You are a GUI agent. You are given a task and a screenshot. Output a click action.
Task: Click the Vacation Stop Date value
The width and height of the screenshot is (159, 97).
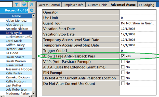pyautogui.click(x=138, y=34)
